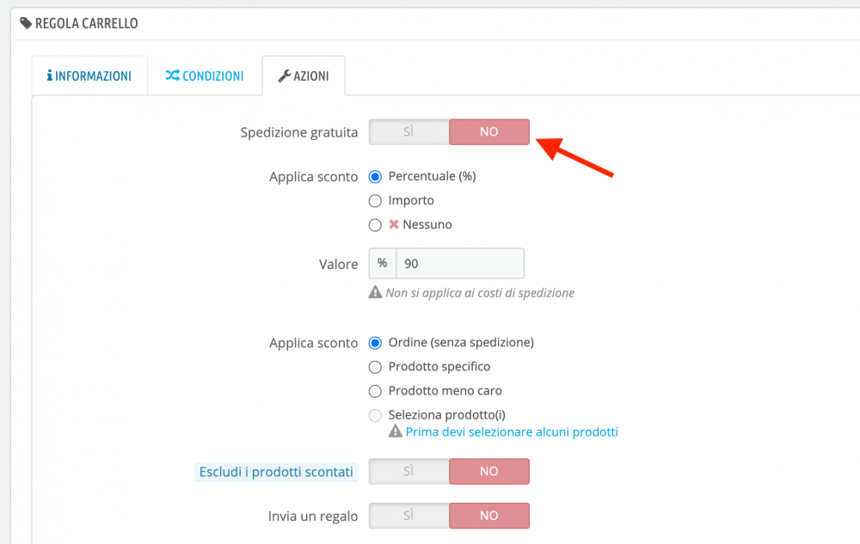This screenshot has width=860, height=544.
Task: Turn on Invia un regalo with SÌ
Action: click(x=408, y=516)
